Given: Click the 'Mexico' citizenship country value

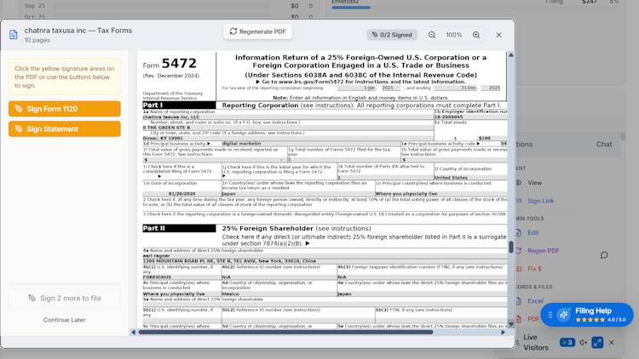Looking at the screenshot, I should pyautogui.click(x=230, y=293).
